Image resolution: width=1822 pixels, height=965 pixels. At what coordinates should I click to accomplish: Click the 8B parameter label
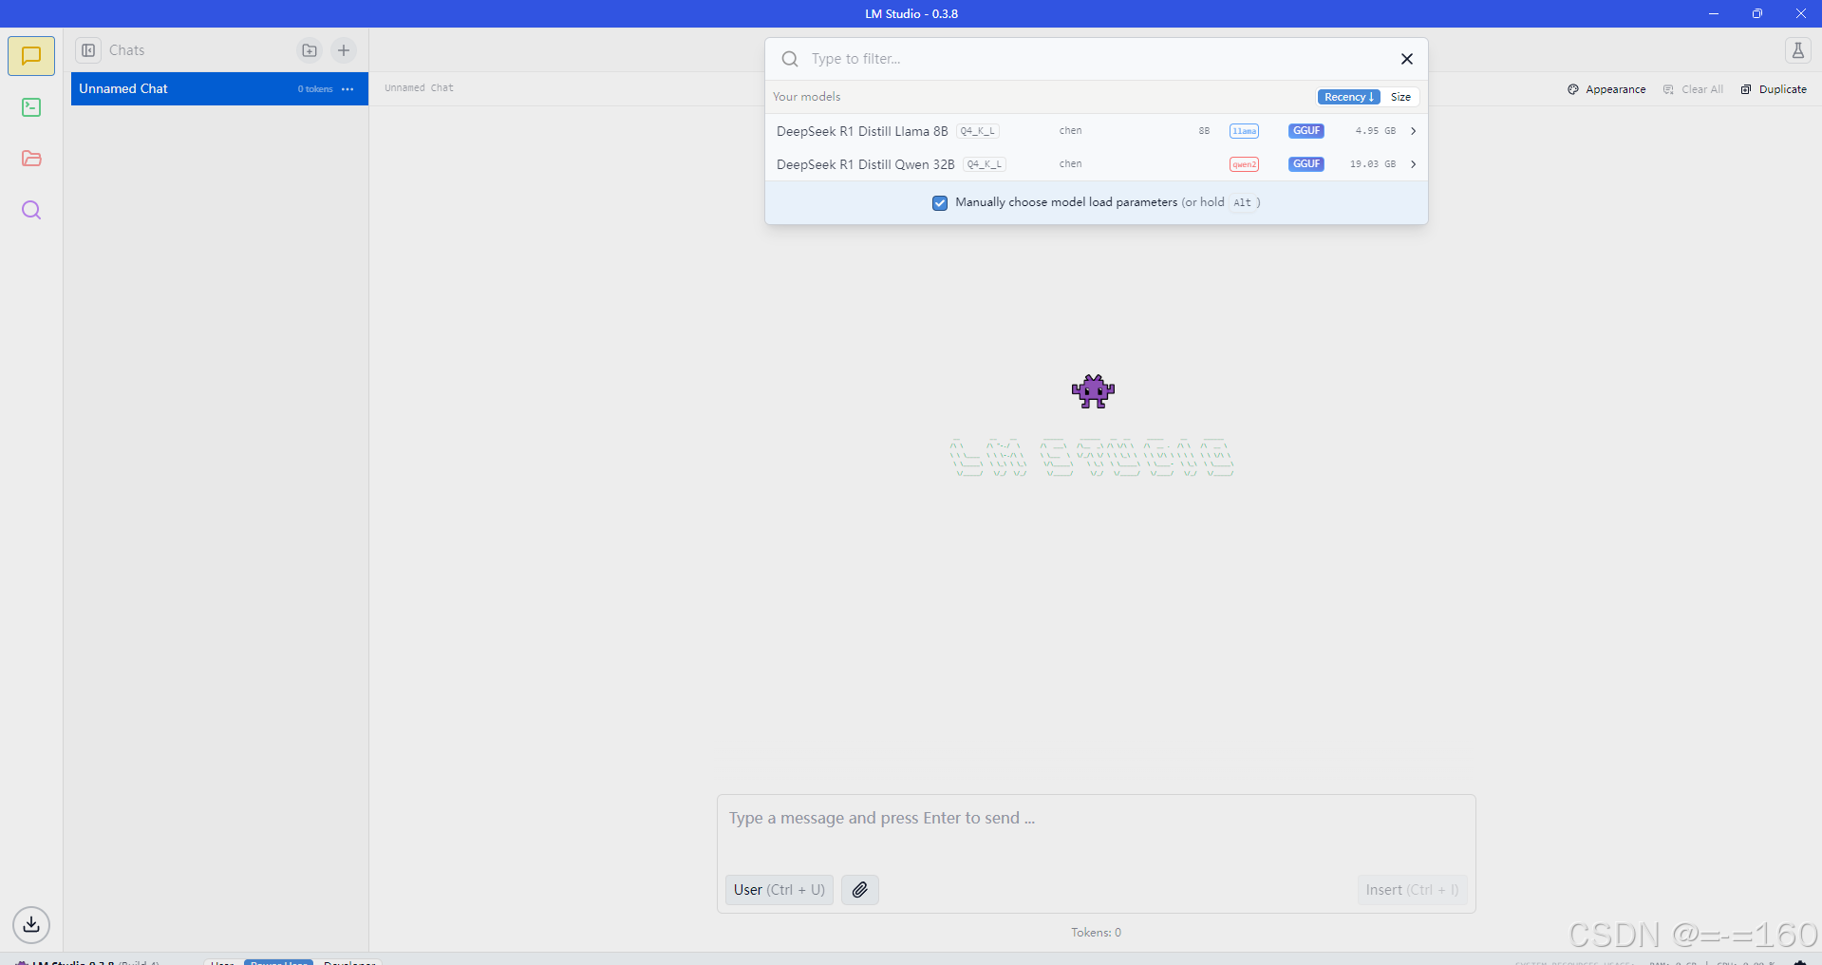point(1204,131)
